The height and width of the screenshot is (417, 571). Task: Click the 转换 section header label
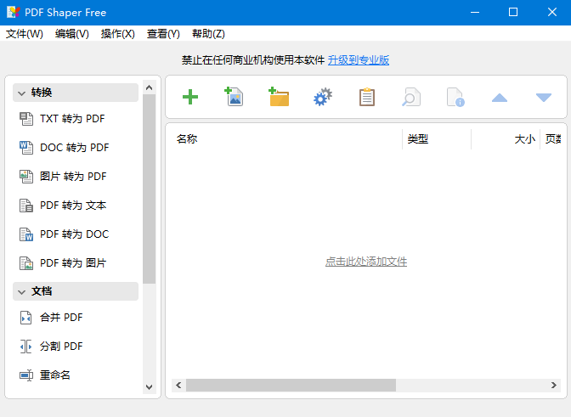[x=42, y=93]
